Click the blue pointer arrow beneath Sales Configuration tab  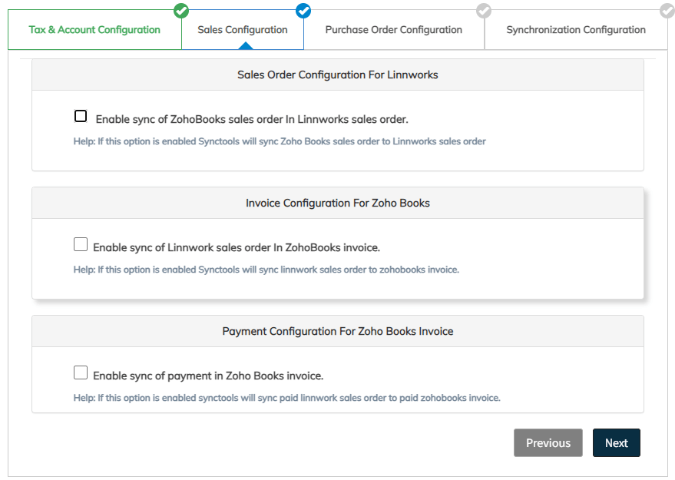245,45
